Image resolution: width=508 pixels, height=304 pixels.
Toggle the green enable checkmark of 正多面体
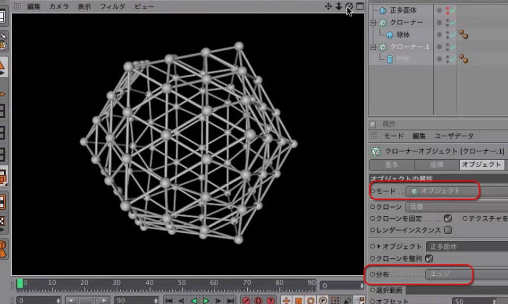tap(453, 10)
